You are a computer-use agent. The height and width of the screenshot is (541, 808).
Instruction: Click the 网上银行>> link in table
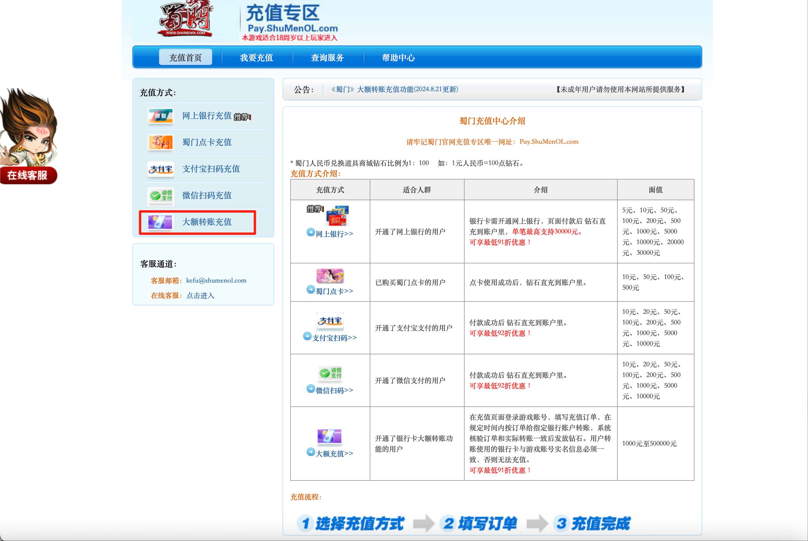334,234
